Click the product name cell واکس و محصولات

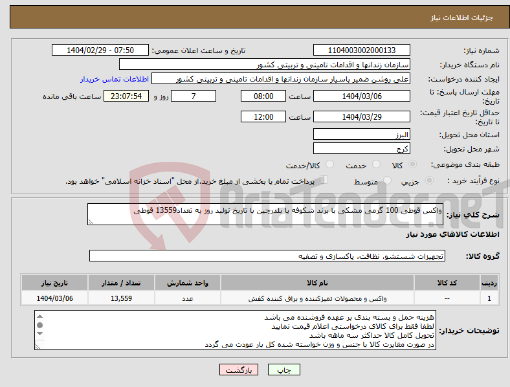click(317, 298)
